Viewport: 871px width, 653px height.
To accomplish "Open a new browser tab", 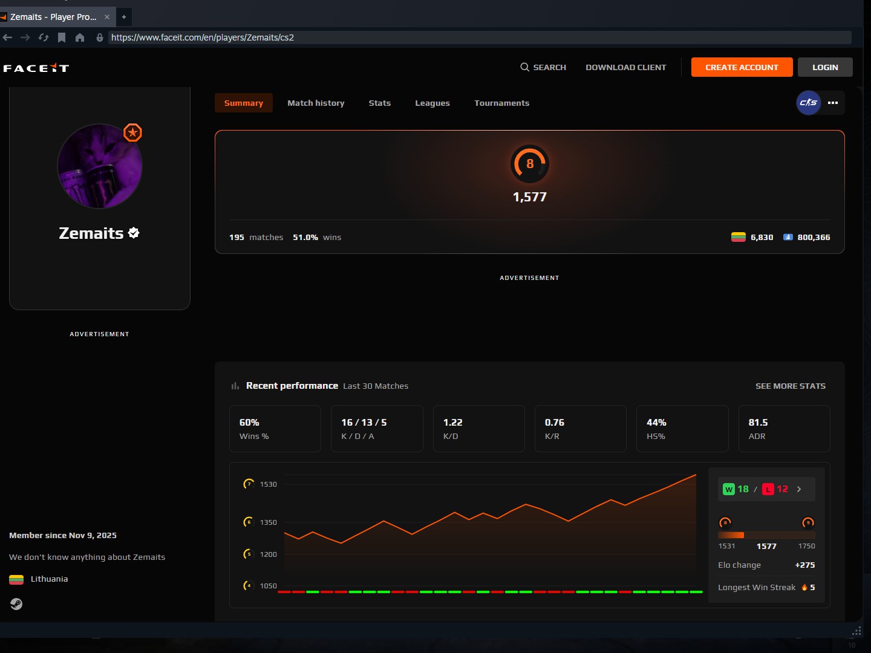I will (124, 17).
